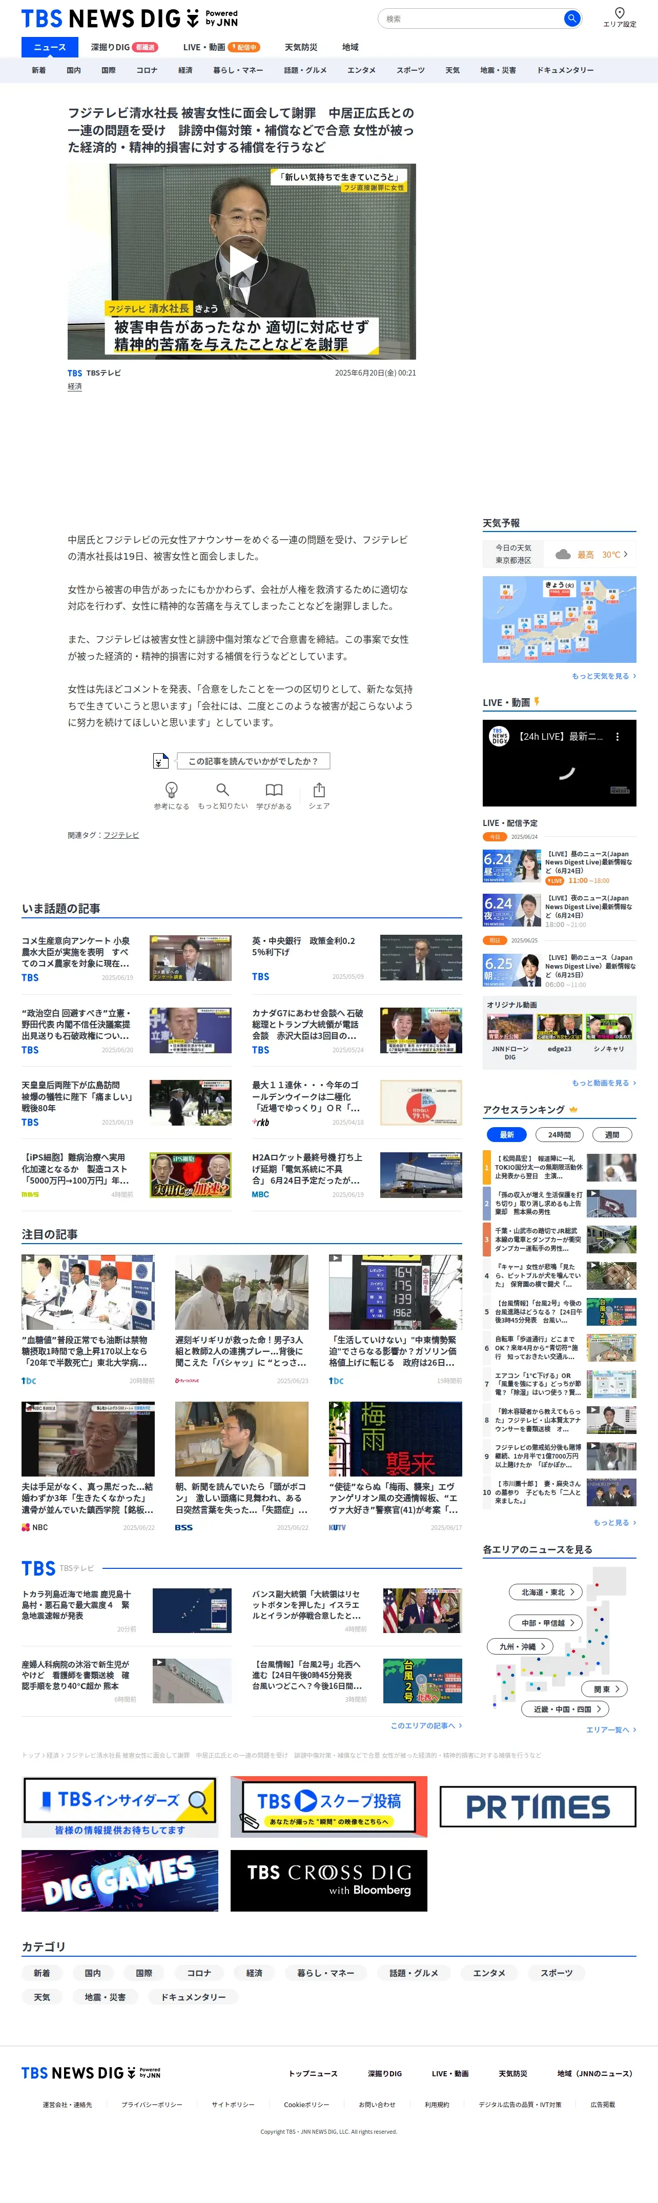Click the blue search magnifier button

(x=572, y=18)
